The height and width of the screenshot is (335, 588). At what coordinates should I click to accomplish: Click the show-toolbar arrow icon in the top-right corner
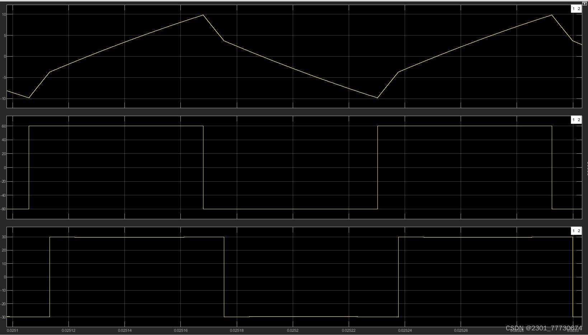tap(584, 3)
